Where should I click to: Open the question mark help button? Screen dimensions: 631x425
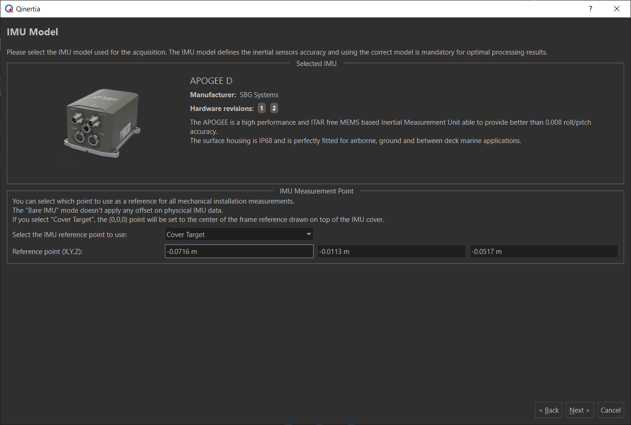pyautogui.click(x=590, y=9)
